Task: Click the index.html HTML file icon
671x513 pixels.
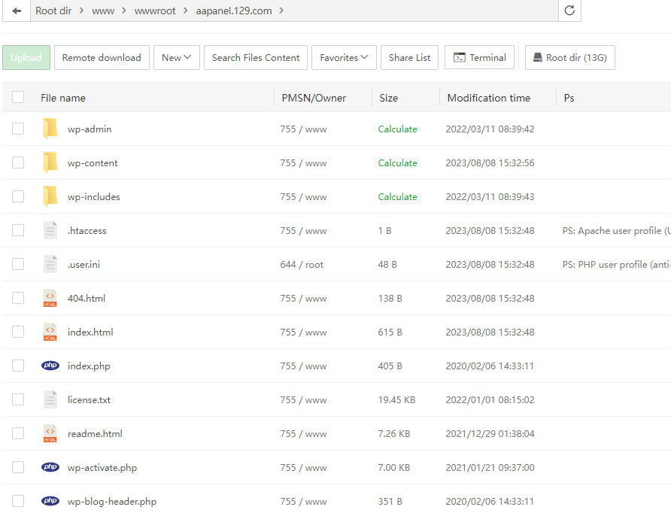Action: 50,332
